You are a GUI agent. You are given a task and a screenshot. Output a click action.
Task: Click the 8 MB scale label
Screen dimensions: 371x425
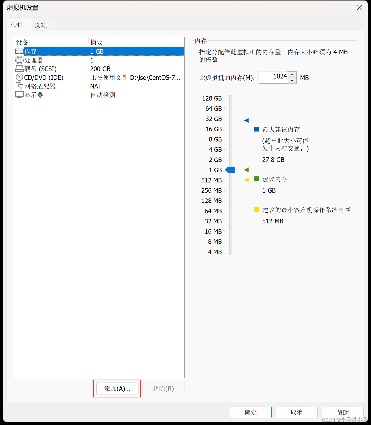215,242
